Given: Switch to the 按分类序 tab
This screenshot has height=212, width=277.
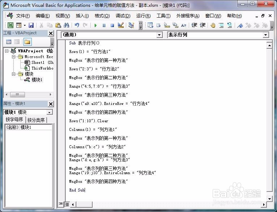Looking at the screenshot, I should [x=36, y=120].
